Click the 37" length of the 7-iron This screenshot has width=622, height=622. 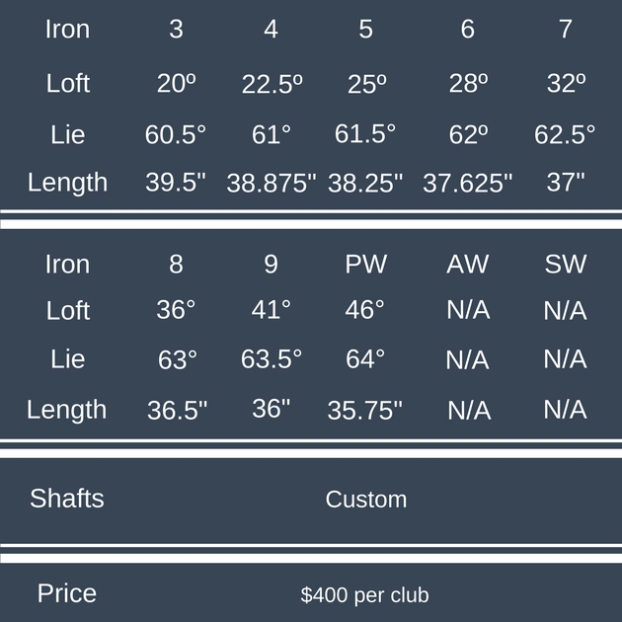pos(566,183)
